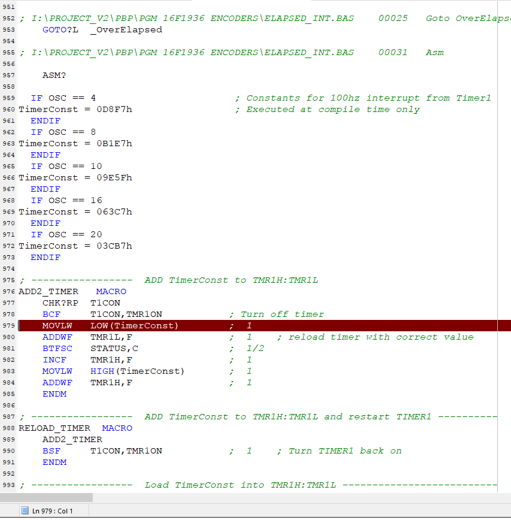511x520 pixels.
Task: Select the ADD2_TIMER MACRO definition line
Action: (x=72, y=291)
